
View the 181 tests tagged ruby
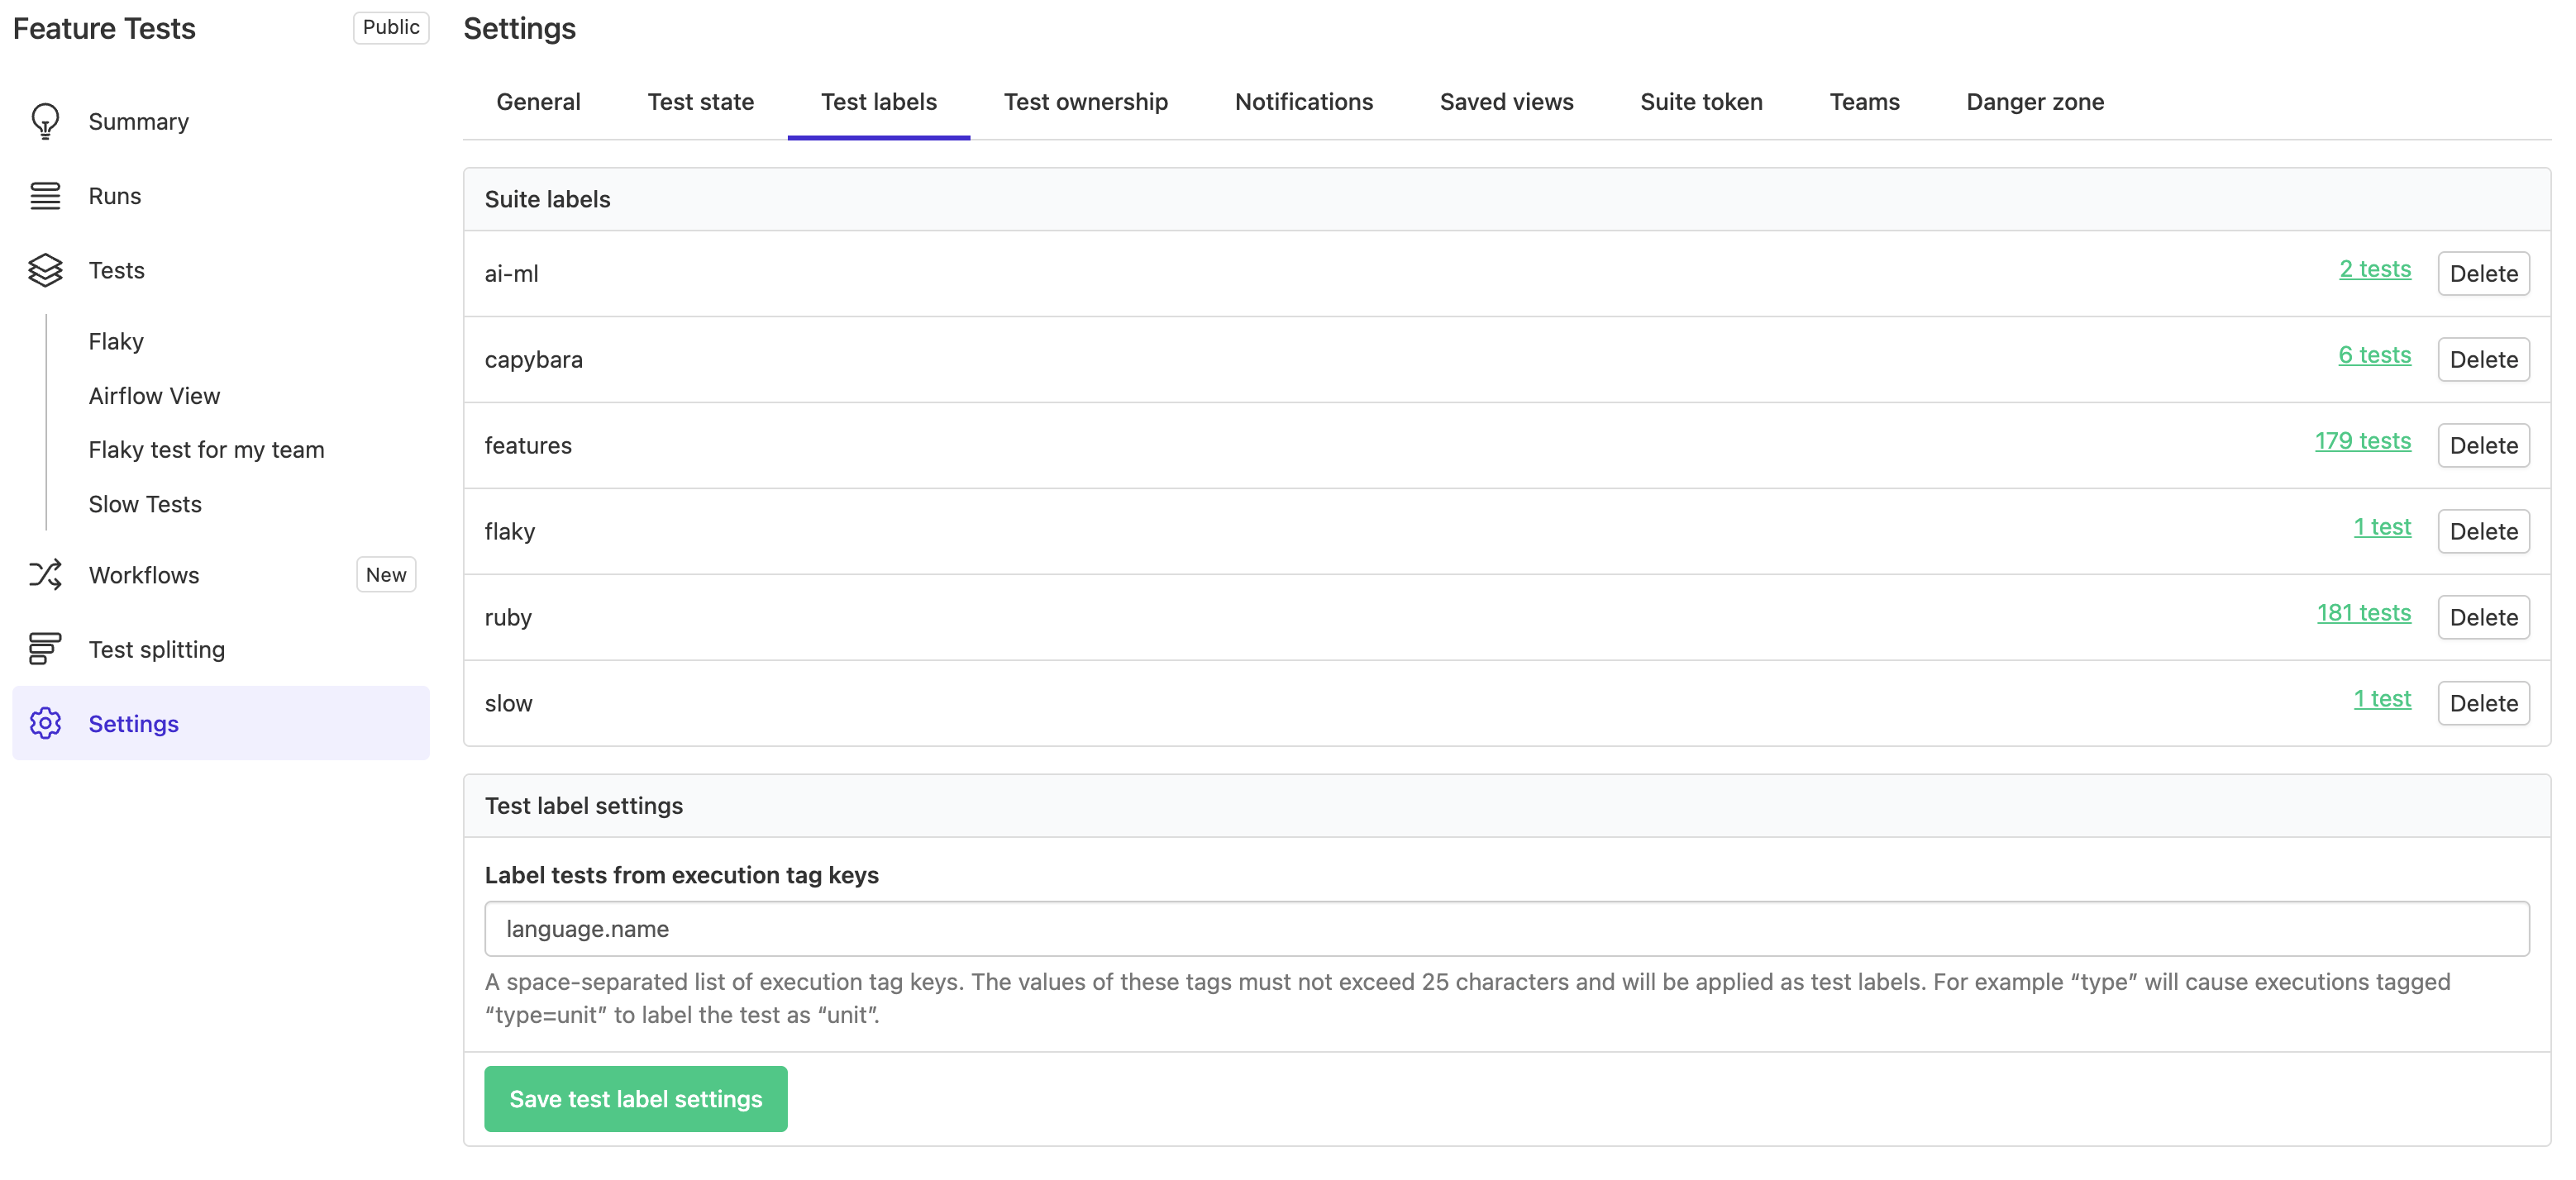[2364, 612]
